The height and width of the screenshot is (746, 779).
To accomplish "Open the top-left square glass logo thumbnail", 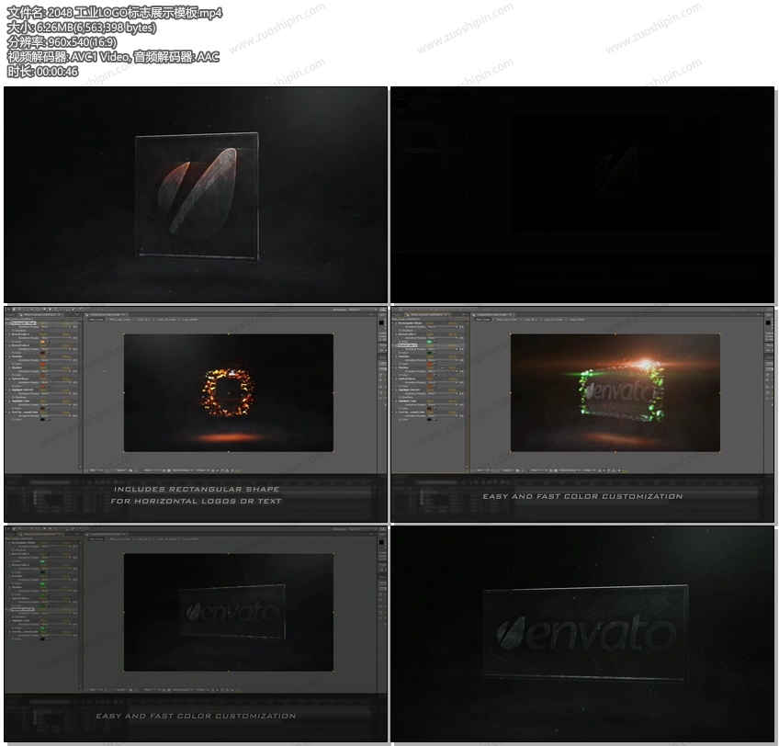I will [x=196, y=195].
